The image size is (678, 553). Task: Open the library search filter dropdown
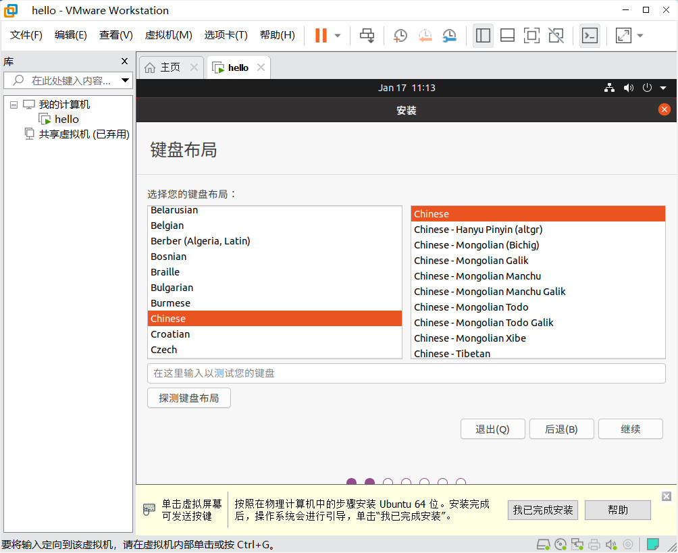pyautogui.click(x=125, y=80)
